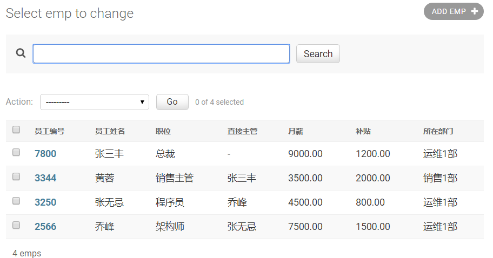Select the checkbox for employee 3250
Image resolution: width=493 pixels, height=258 pixels.
(16, 201)
